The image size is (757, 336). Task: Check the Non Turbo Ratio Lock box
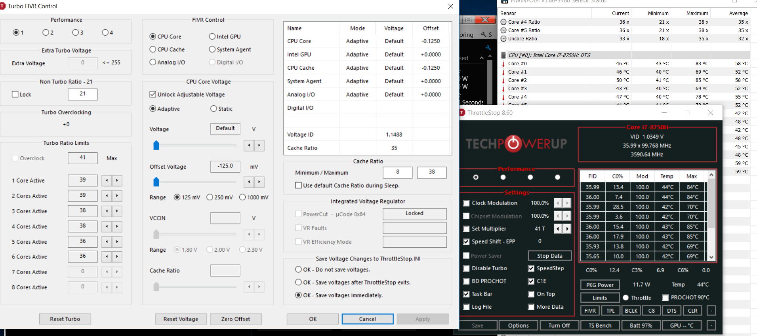coord(15,94)
